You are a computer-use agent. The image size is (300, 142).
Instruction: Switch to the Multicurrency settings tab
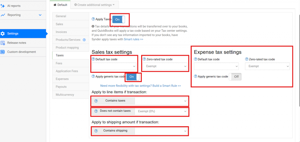click(x=65, y=95)
